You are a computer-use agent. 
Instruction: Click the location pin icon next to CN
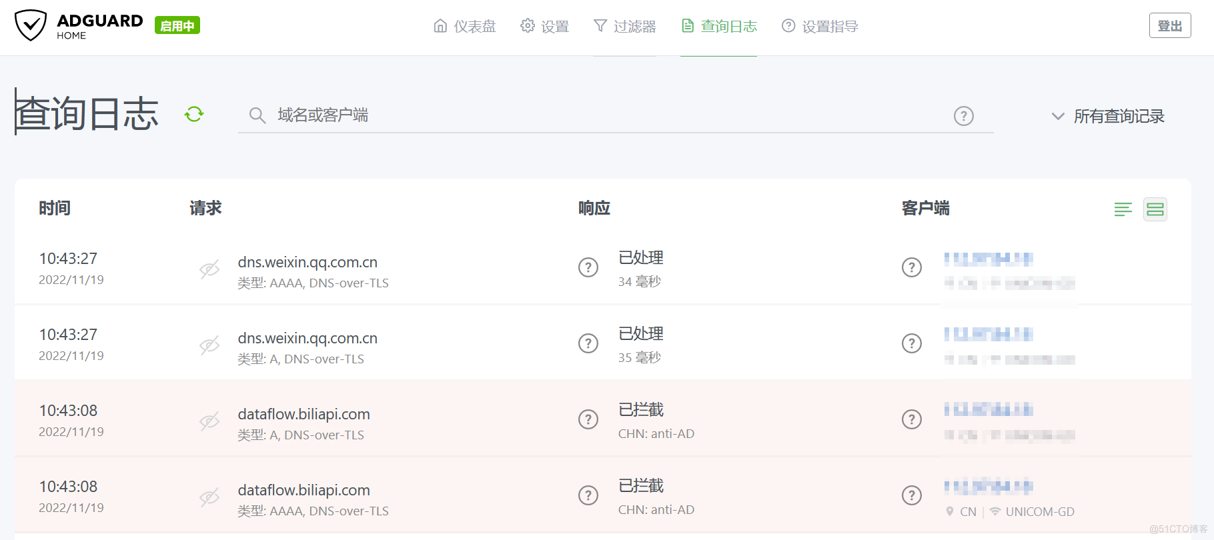950,511
